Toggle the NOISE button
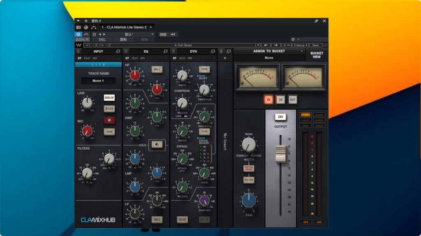This screenshot has width=421, height=236. pos(109,109)
